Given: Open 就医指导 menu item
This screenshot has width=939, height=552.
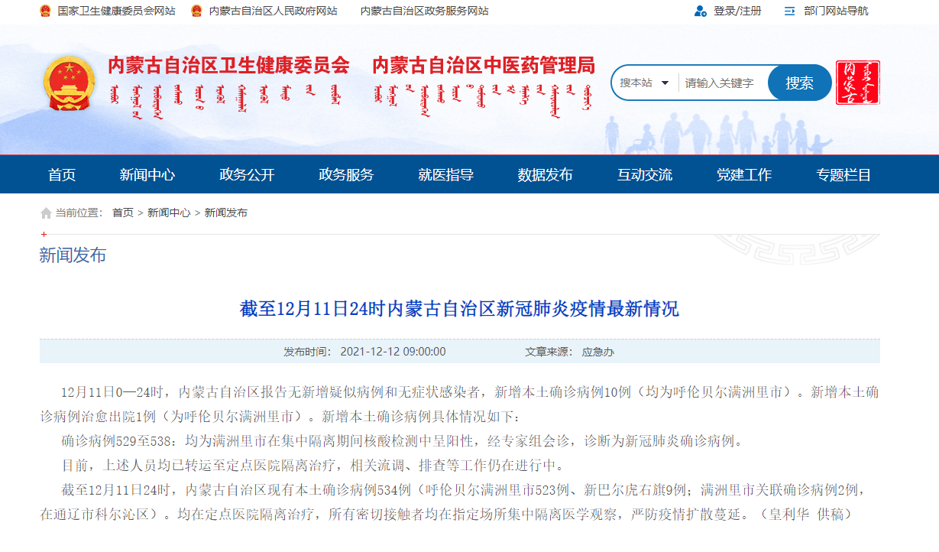Looking at the screenshot, I should click(x=445, y=174).
